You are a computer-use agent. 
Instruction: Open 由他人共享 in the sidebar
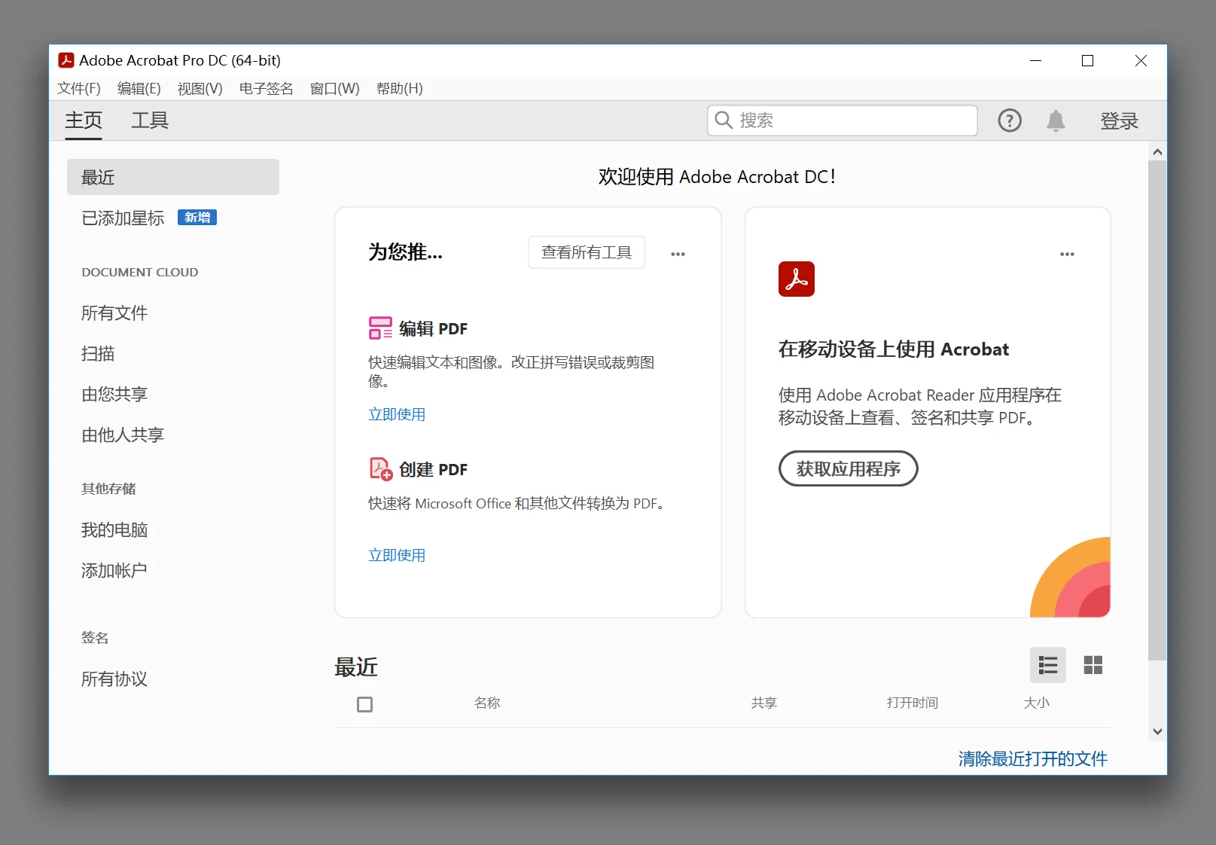pos(123,435)
